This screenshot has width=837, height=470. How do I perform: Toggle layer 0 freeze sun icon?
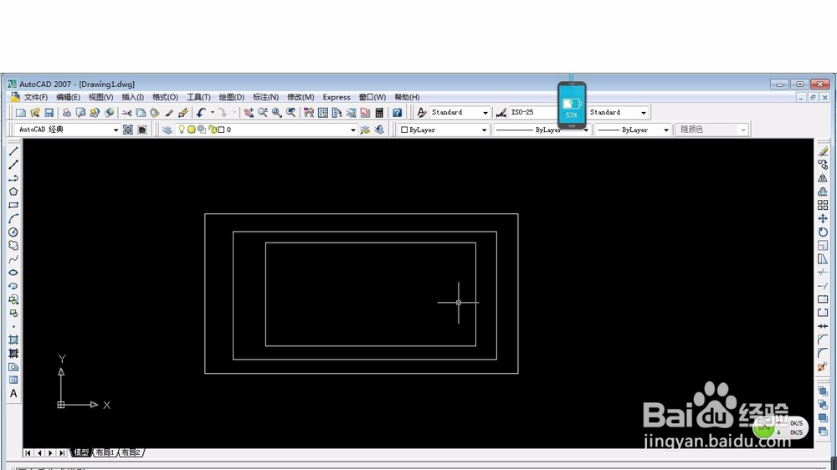click(191, 130)
